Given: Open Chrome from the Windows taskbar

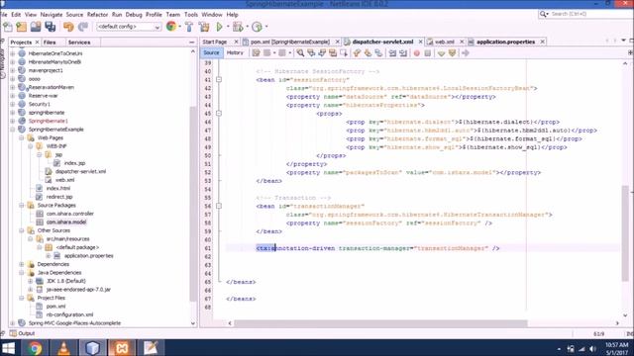Looking at the screenshot, I should [35, 347].
